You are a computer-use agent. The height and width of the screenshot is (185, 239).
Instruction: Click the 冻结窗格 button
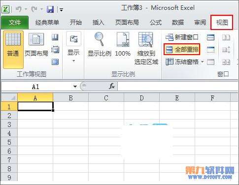[182, 62]
